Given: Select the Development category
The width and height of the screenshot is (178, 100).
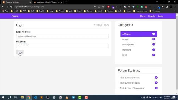Looking at the screenshot, I should click(x=139, y=44).
